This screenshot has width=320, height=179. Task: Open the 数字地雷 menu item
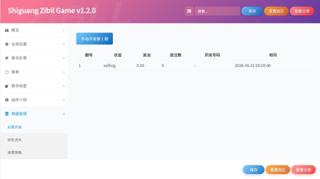[x=34, y=86]
